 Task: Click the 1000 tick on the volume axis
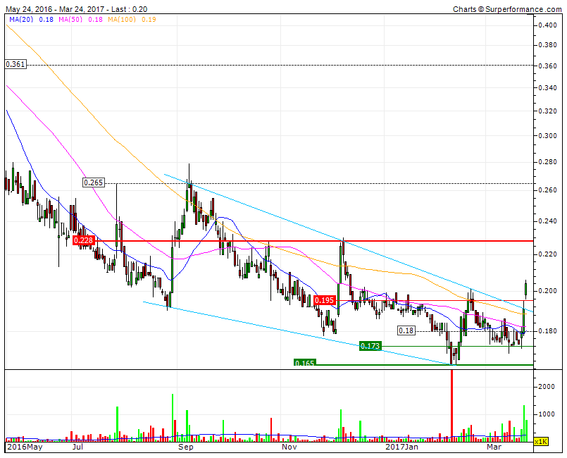(x=547, y=414)
